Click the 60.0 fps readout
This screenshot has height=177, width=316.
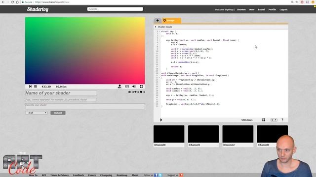pos(61,87)
